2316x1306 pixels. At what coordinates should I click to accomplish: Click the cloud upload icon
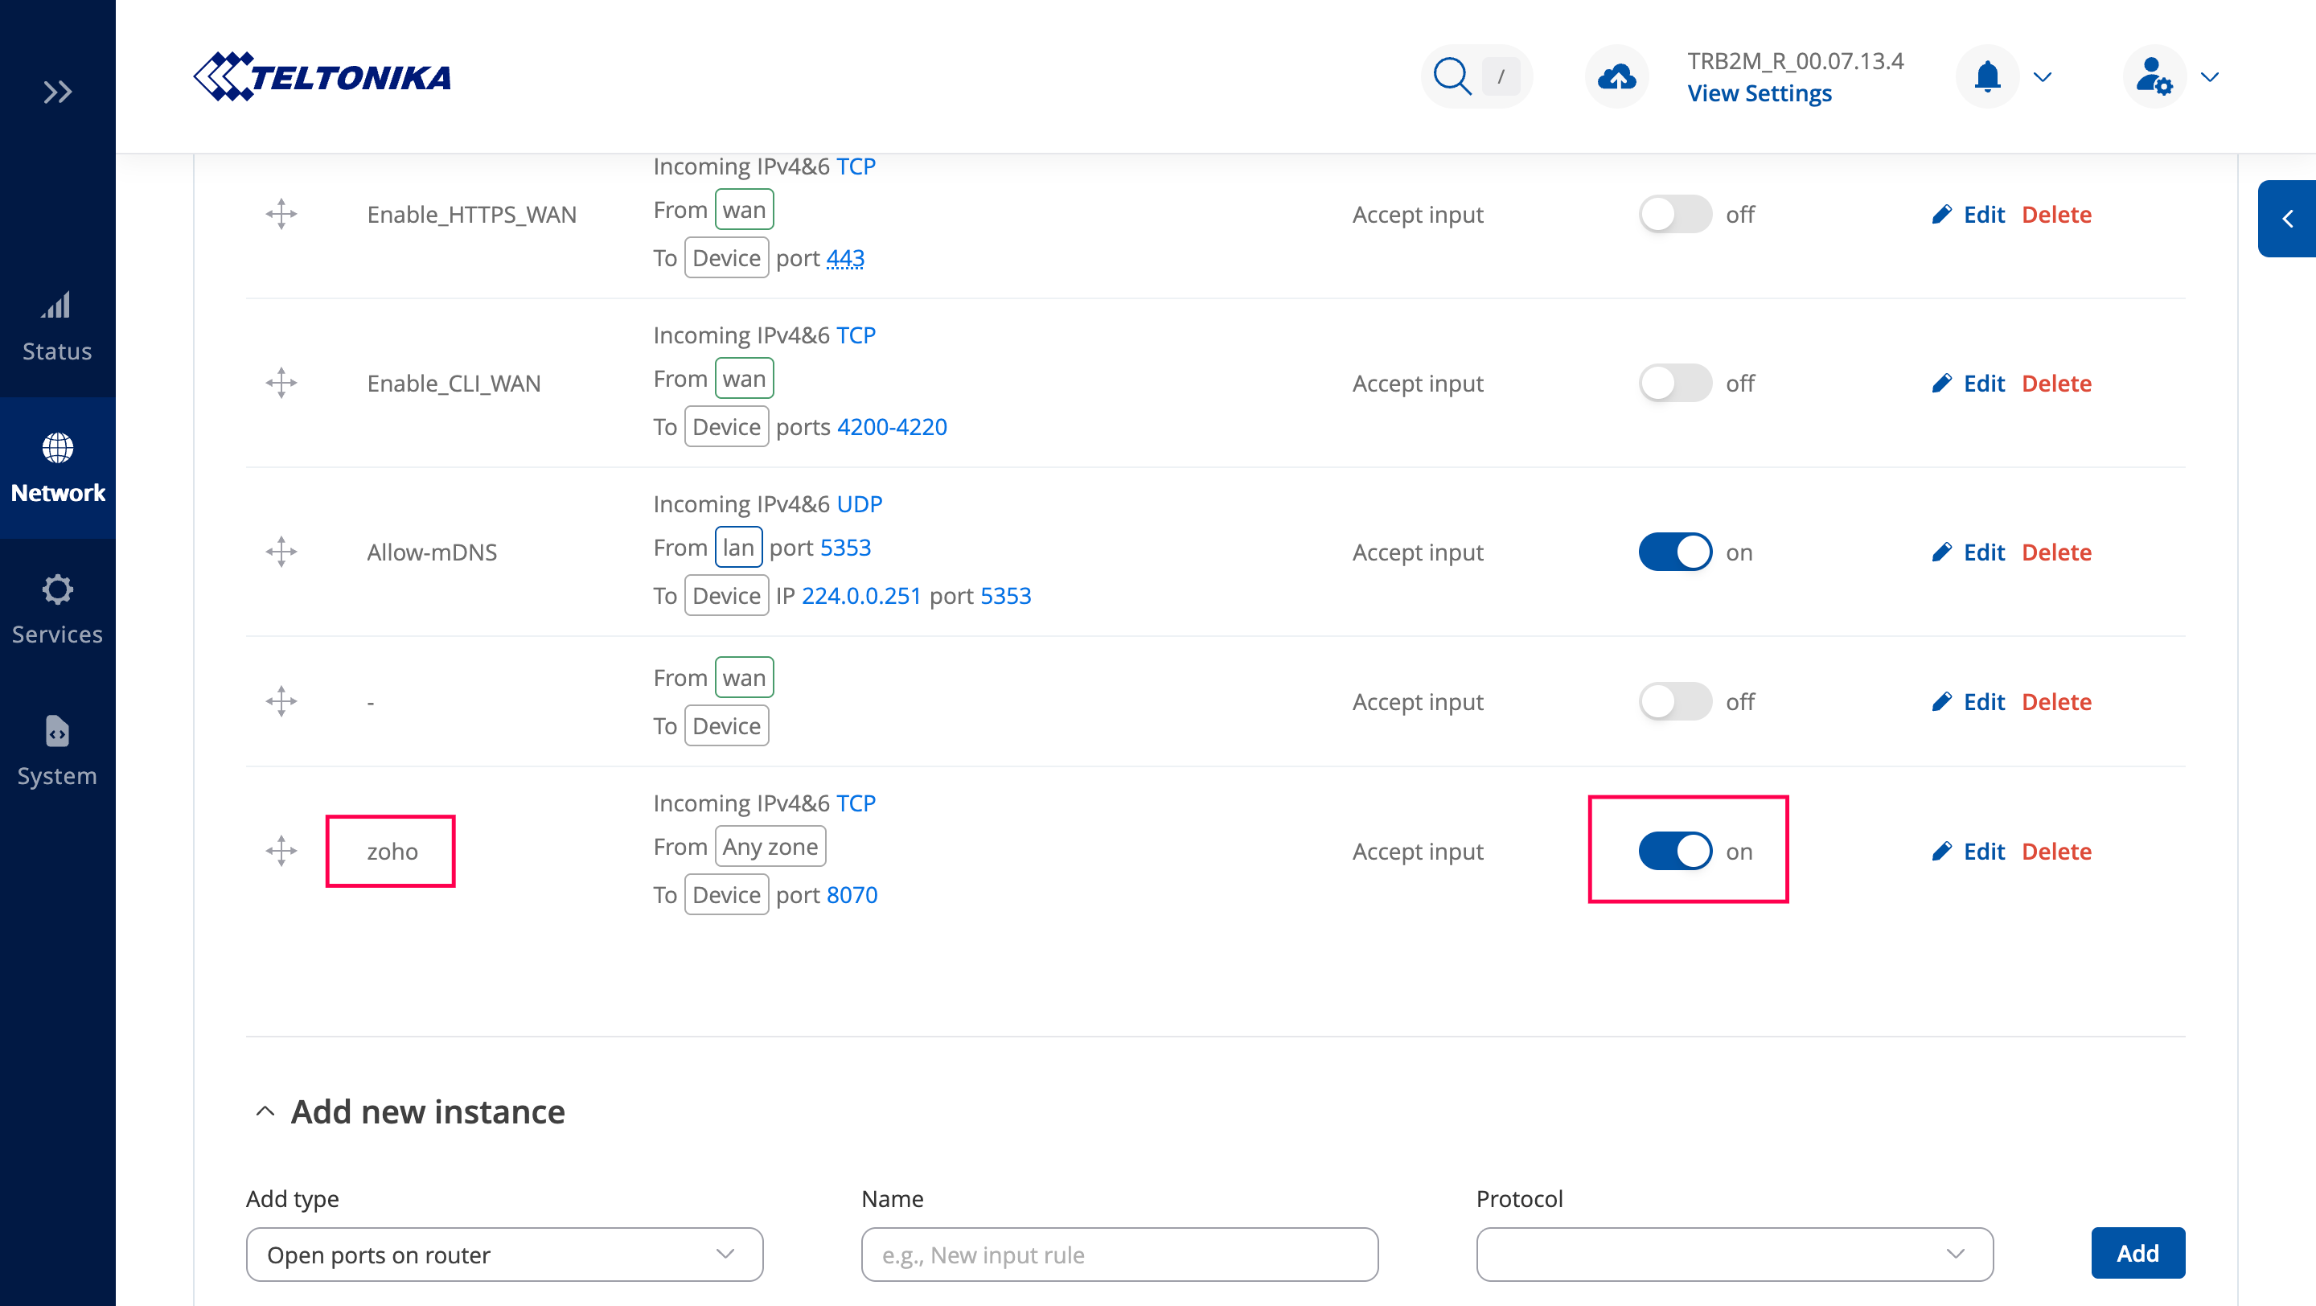tap(1616, 76)
